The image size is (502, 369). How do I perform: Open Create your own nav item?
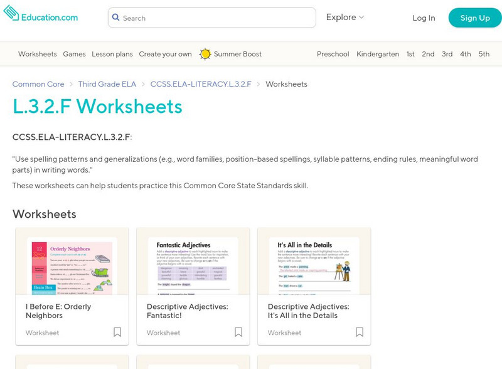pyautogui.click(x=165, y=54)
